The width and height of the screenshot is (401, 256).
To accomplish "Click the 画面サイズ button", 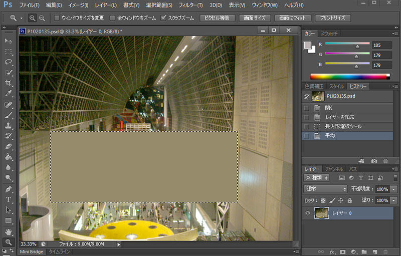I will point(254,18).
